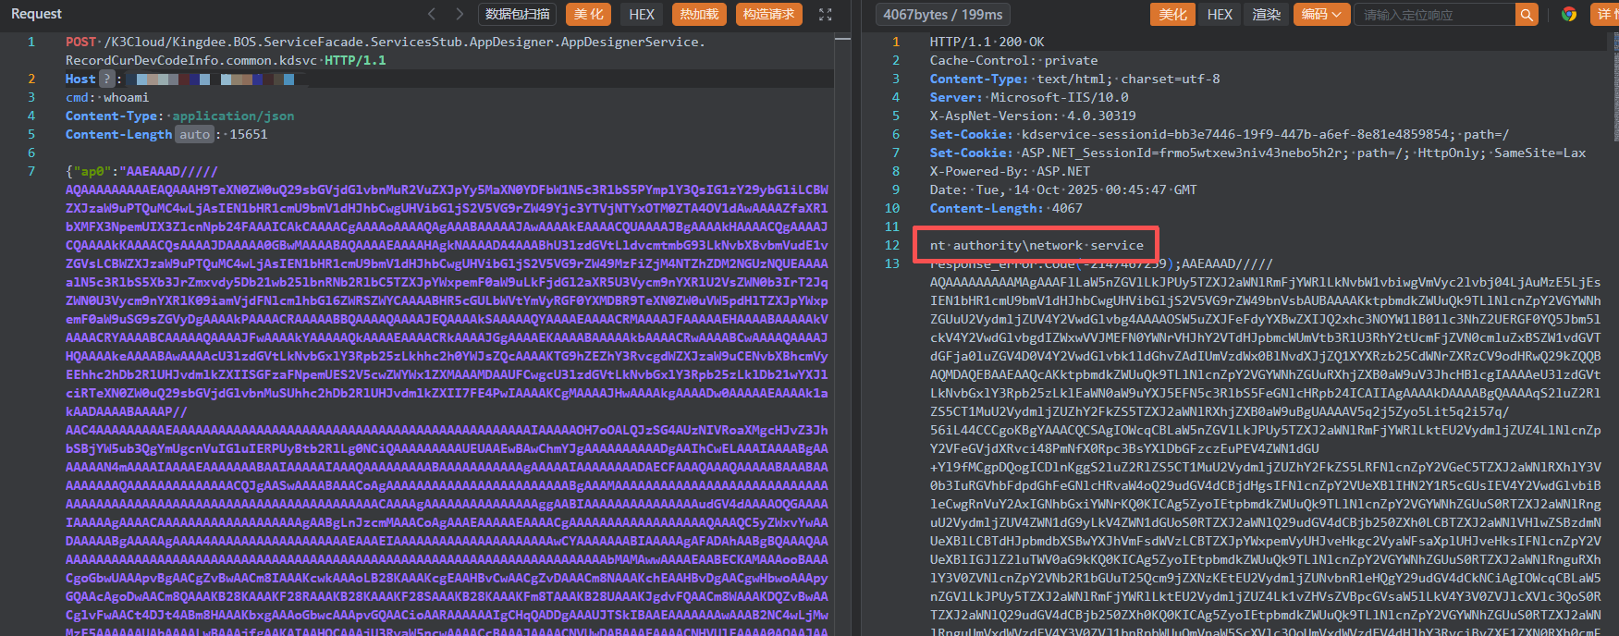Image resolution: width=1619 pixels, height=636 pixels.
Task: Toggle 美化 beautify in the Response panel
Action: coord(1172,14)
